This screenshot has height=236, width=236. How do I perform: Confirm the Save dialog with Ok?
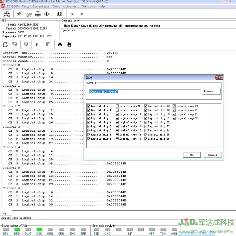point(192,155)
